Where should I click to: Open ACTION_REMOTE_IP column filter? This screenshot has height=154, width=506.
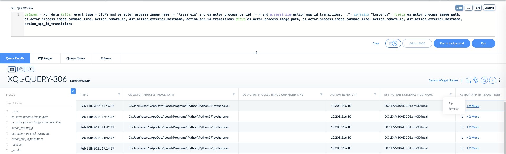[x=375, y=94]
